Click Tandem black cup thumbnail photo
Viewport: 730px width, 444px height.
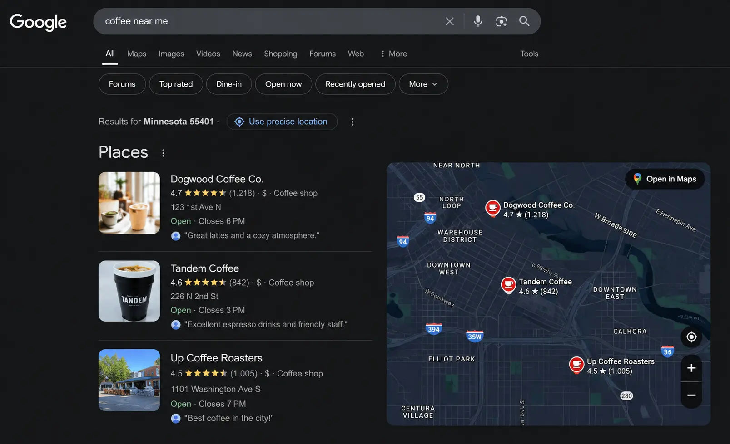point(129,291)
